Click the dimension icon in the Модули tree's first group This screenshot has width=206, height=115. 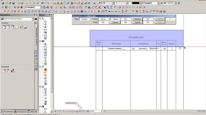click(45, 30)
